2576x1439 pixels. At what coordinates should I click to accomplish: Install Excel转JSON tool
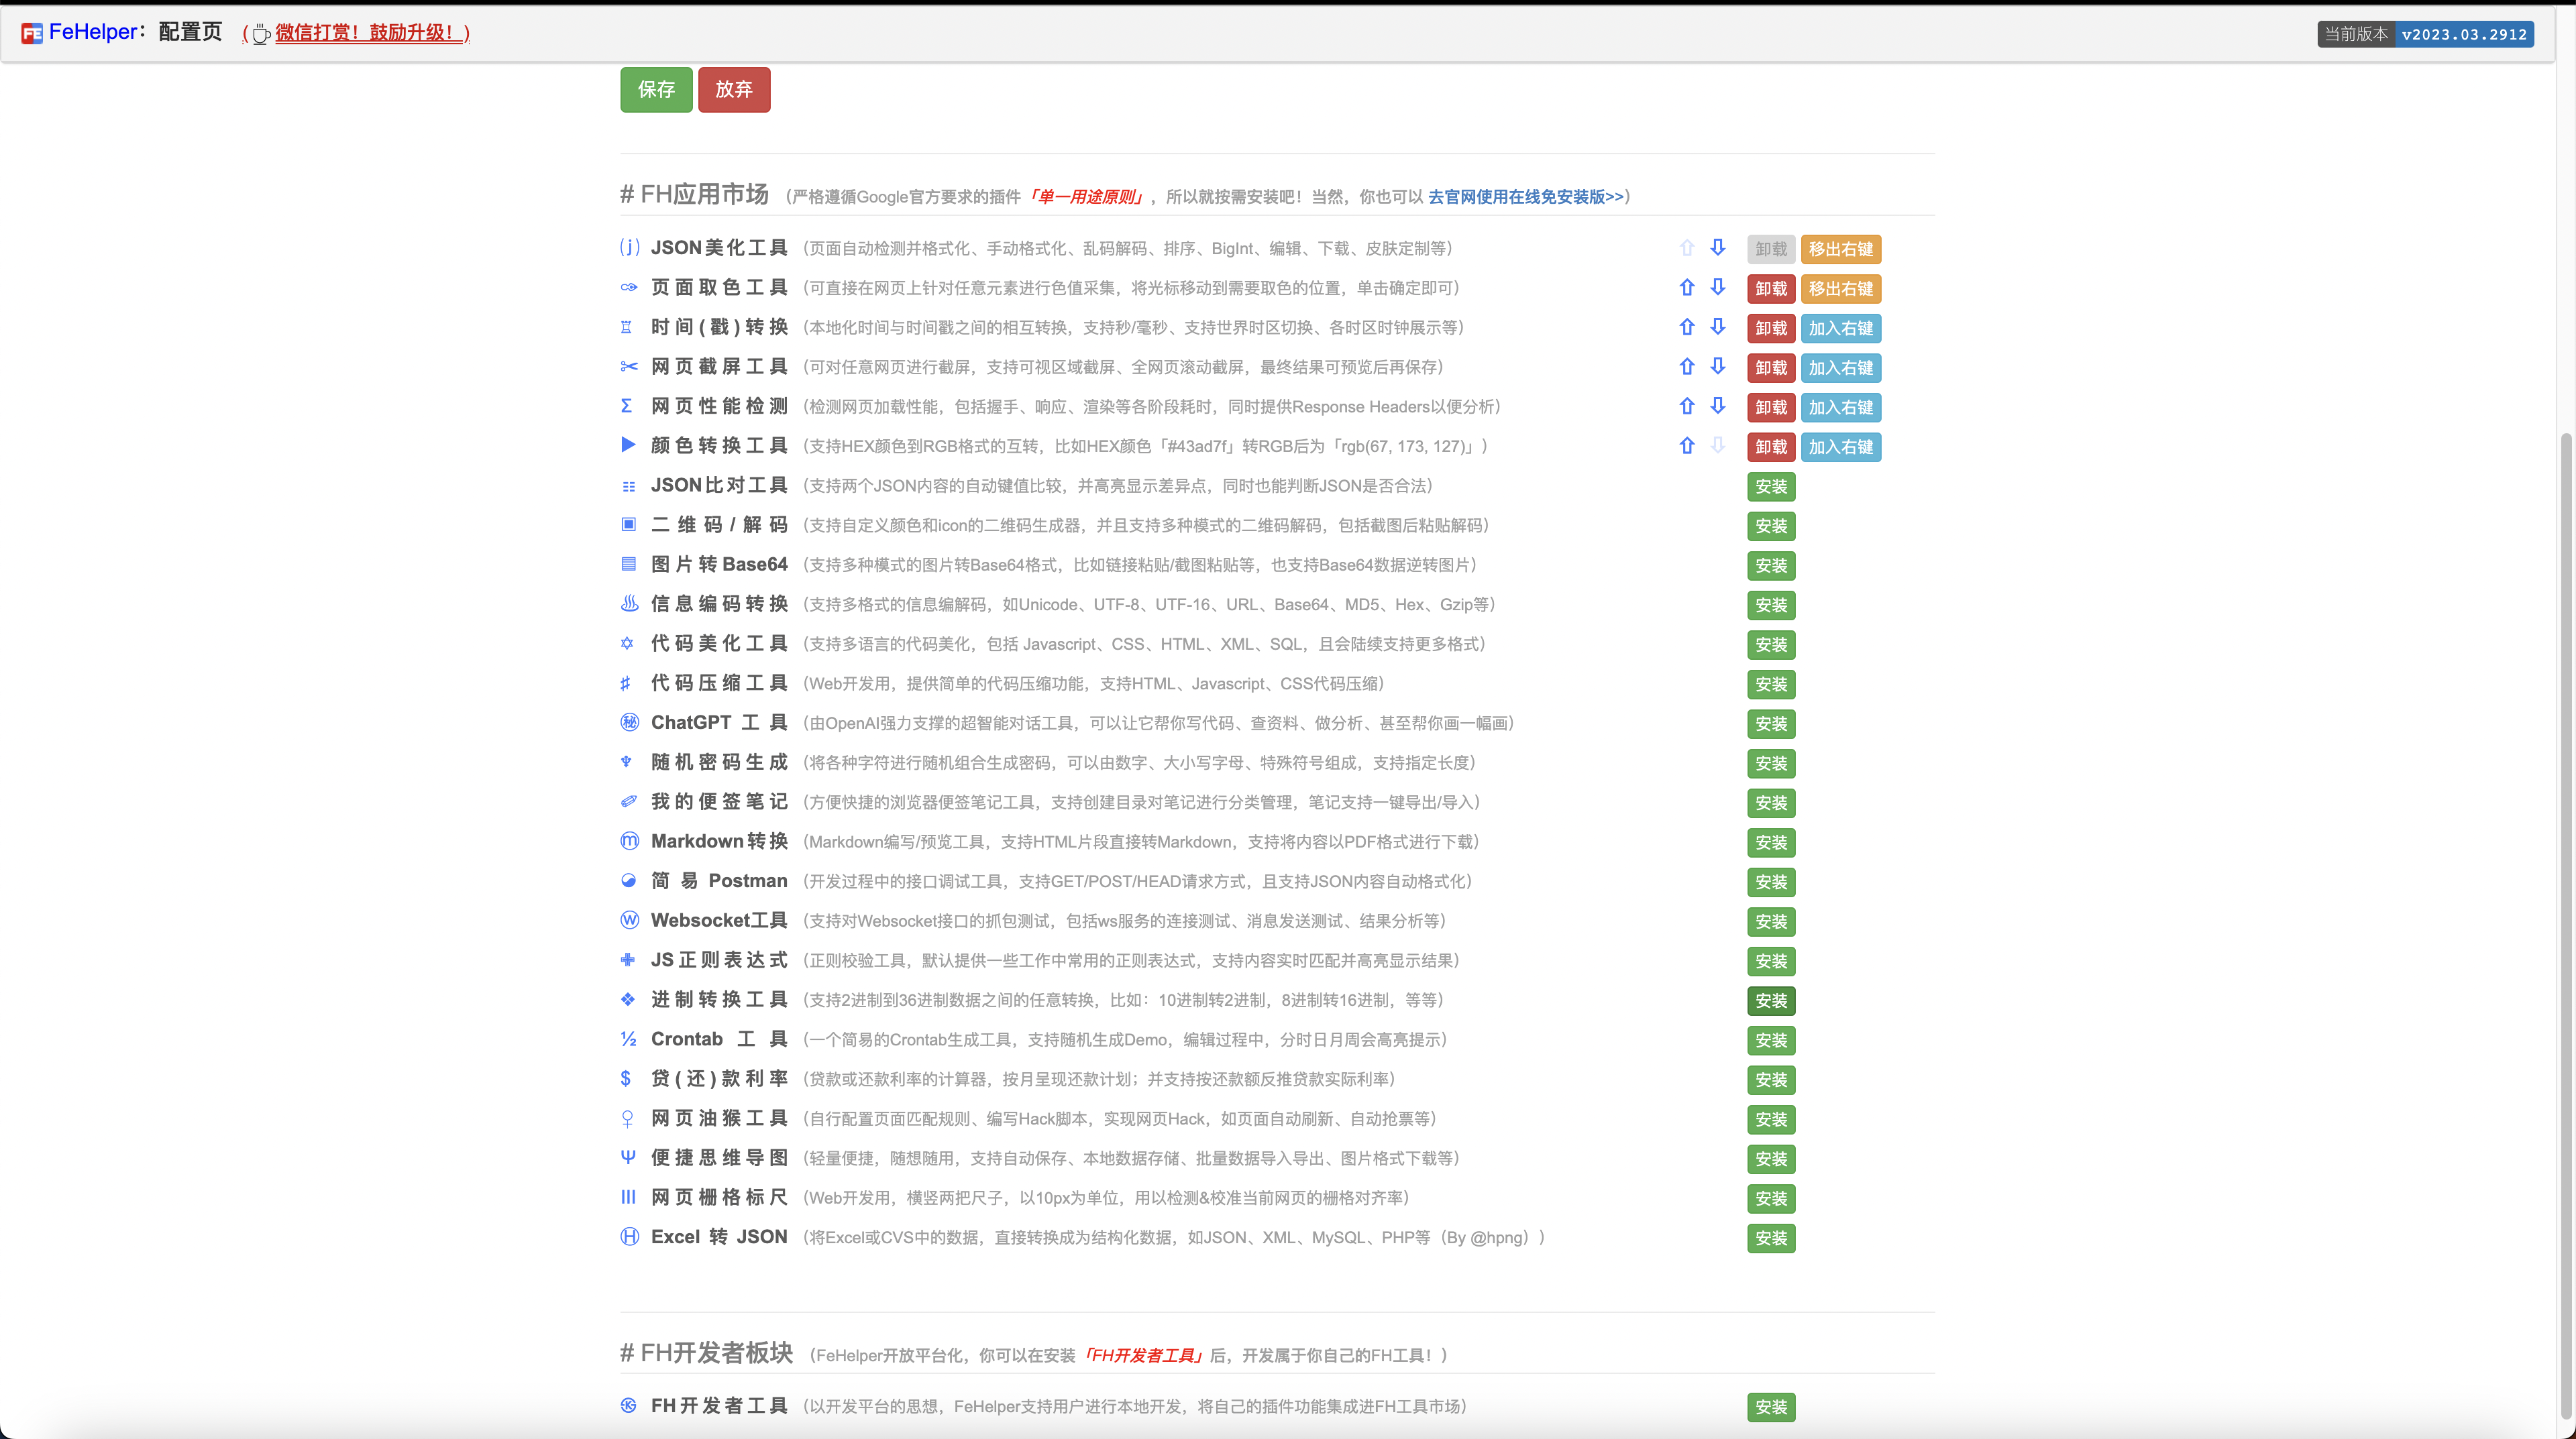click(1771, 1238)
